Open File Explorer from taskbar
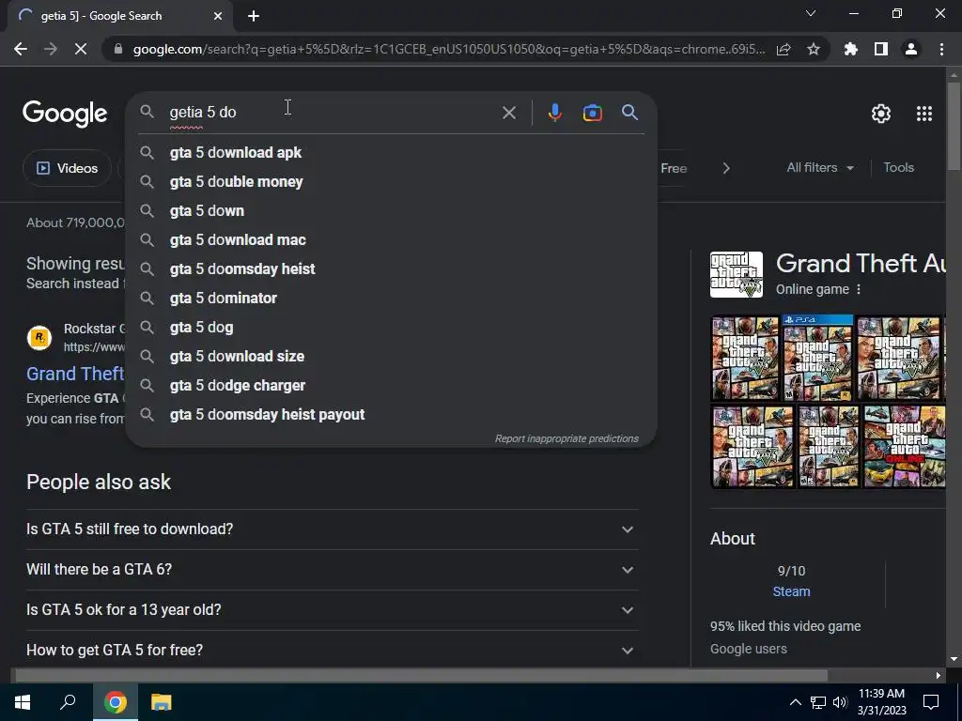This screenshot has width=962, height=721. point(162,702)
